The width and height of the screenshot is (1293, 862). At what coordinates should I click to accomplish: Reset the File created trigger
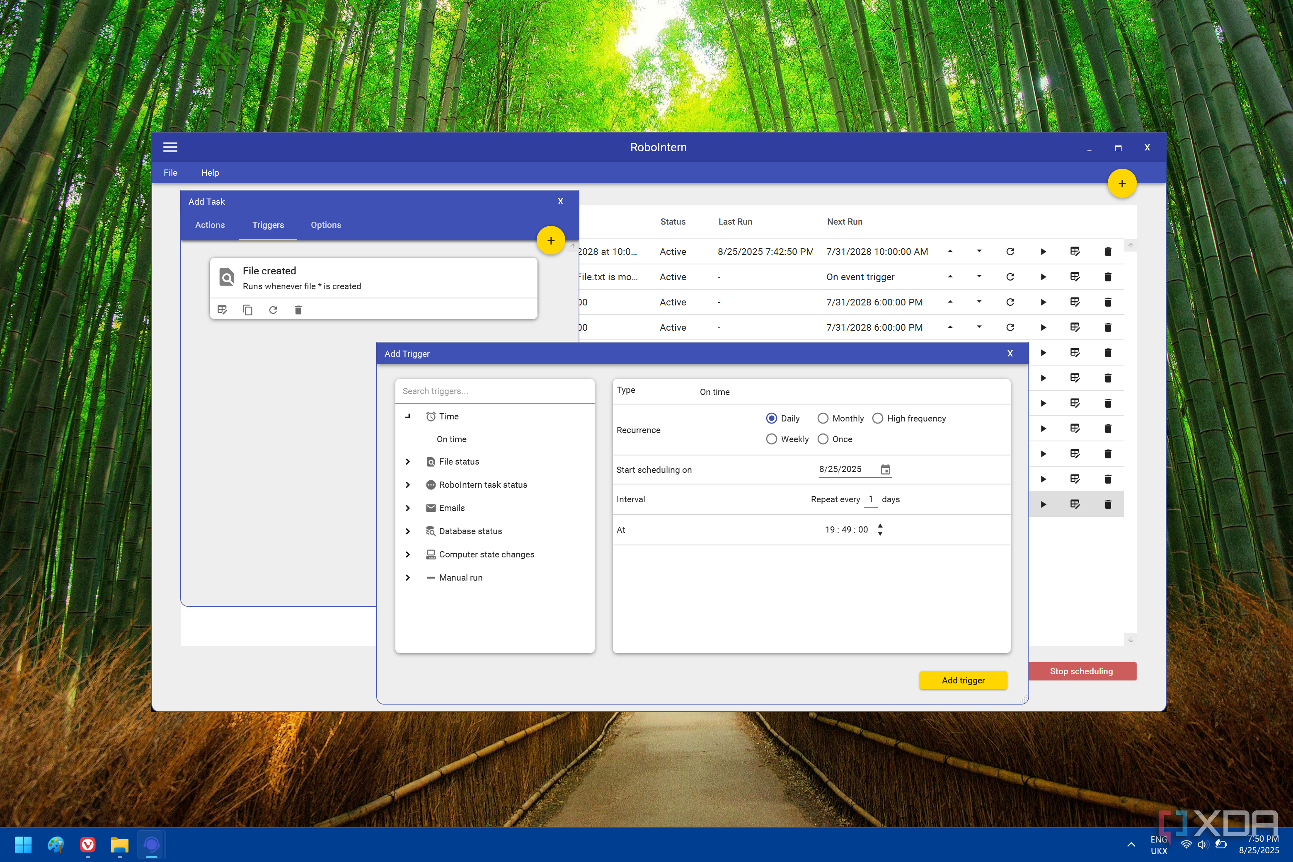(x=273, y=310)
